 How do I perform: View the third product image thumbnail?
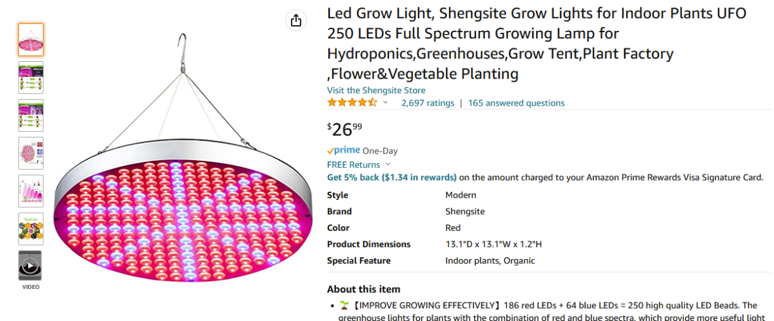[30, 115]
